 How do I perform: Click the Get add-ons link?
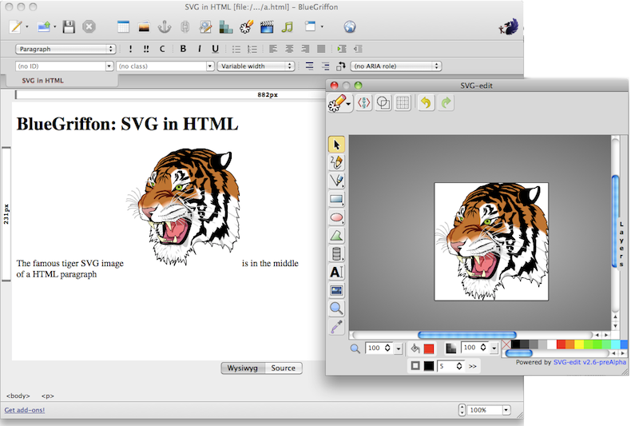point(24,410)
